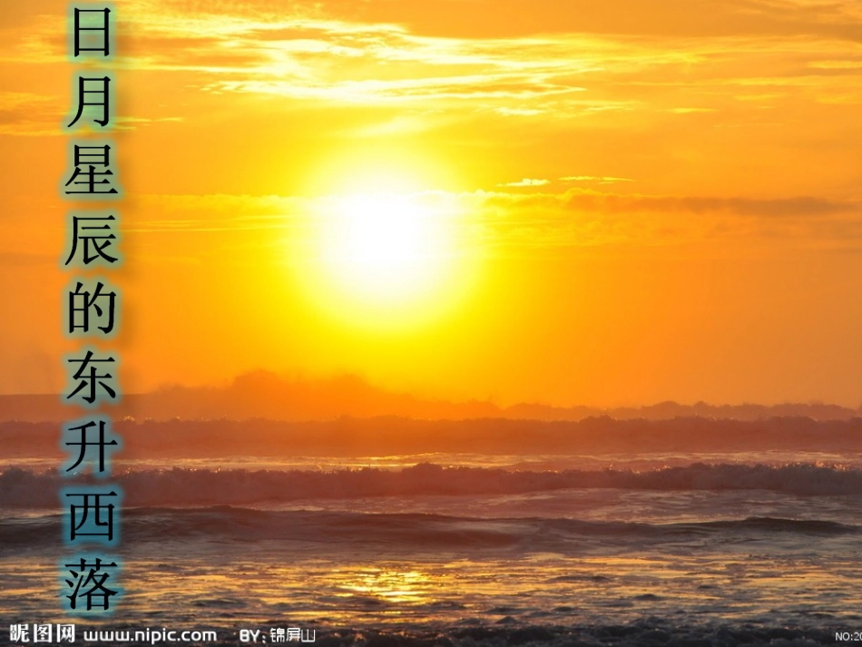Click the NO: number label at bottom right
Image resolution: width=862 pixels, height=647 pixels.
[847, 635]
